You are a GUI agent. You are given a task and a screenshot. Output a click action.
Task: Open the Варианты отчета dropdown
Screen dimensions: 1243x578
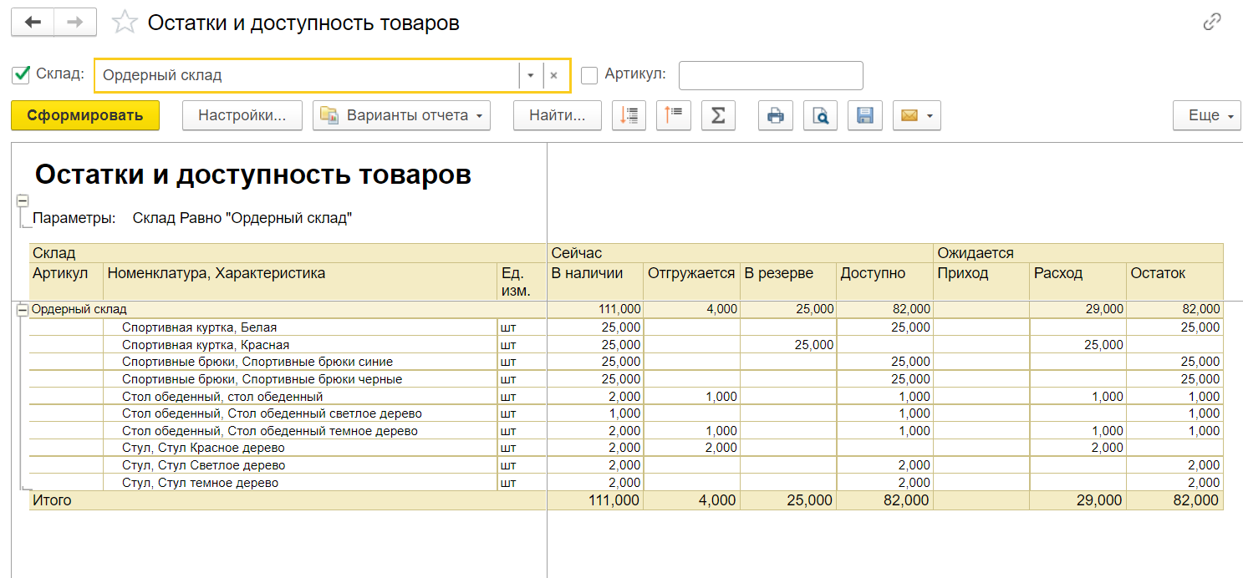401,115
